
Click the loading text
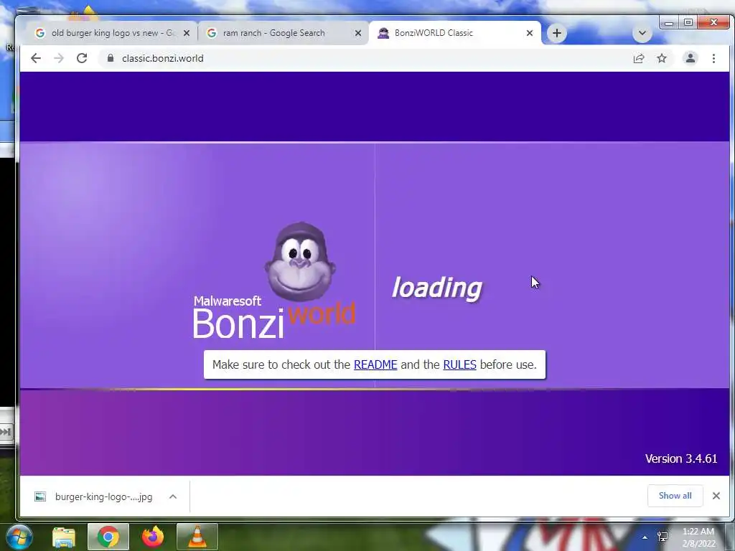[x=437, y=288]
